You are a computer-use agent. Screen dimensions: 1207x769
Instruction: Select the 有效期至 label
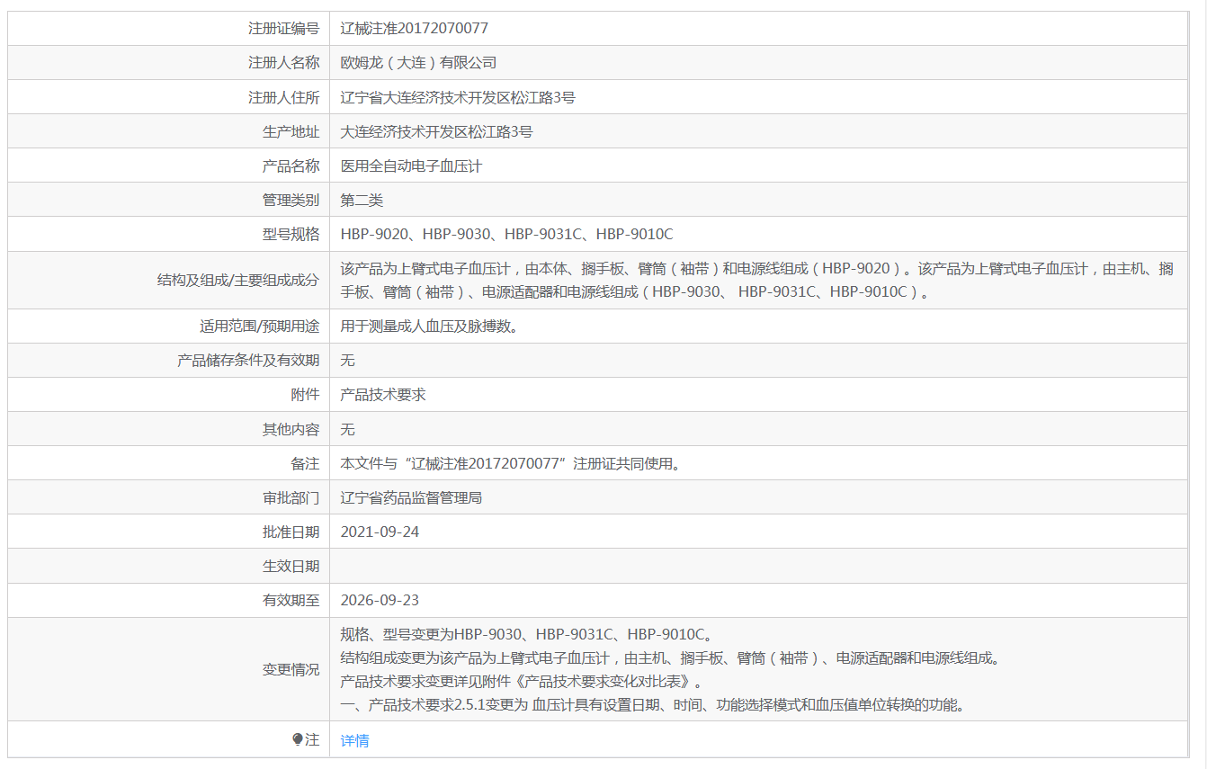(x=291, y=600)
